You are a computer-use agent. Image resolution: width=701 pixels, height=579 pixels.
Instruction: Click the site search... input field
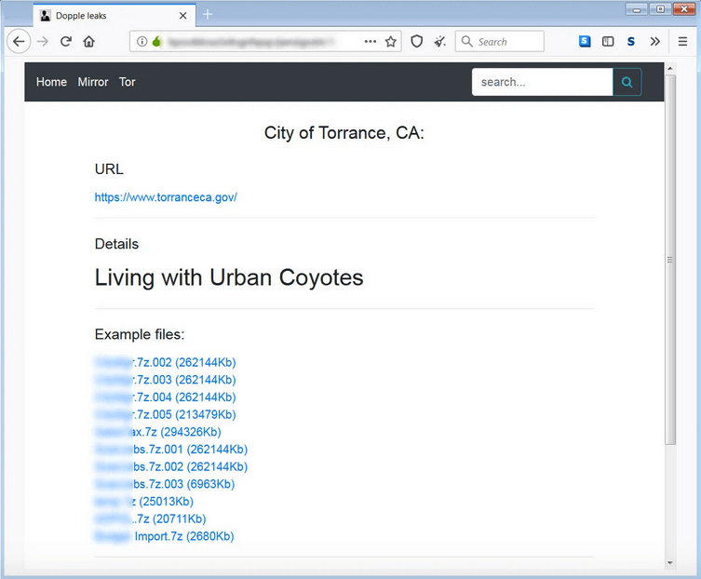tap(542, 82)
